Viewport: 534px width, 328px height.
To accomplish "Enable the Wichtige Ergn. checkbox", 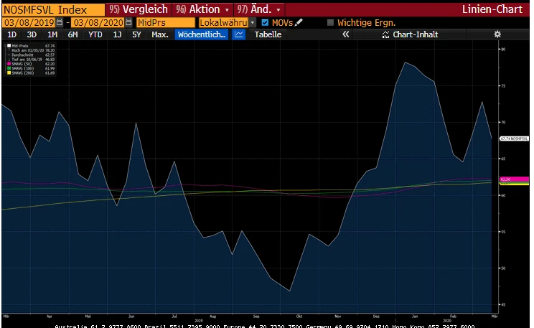I will coord(330,22).
